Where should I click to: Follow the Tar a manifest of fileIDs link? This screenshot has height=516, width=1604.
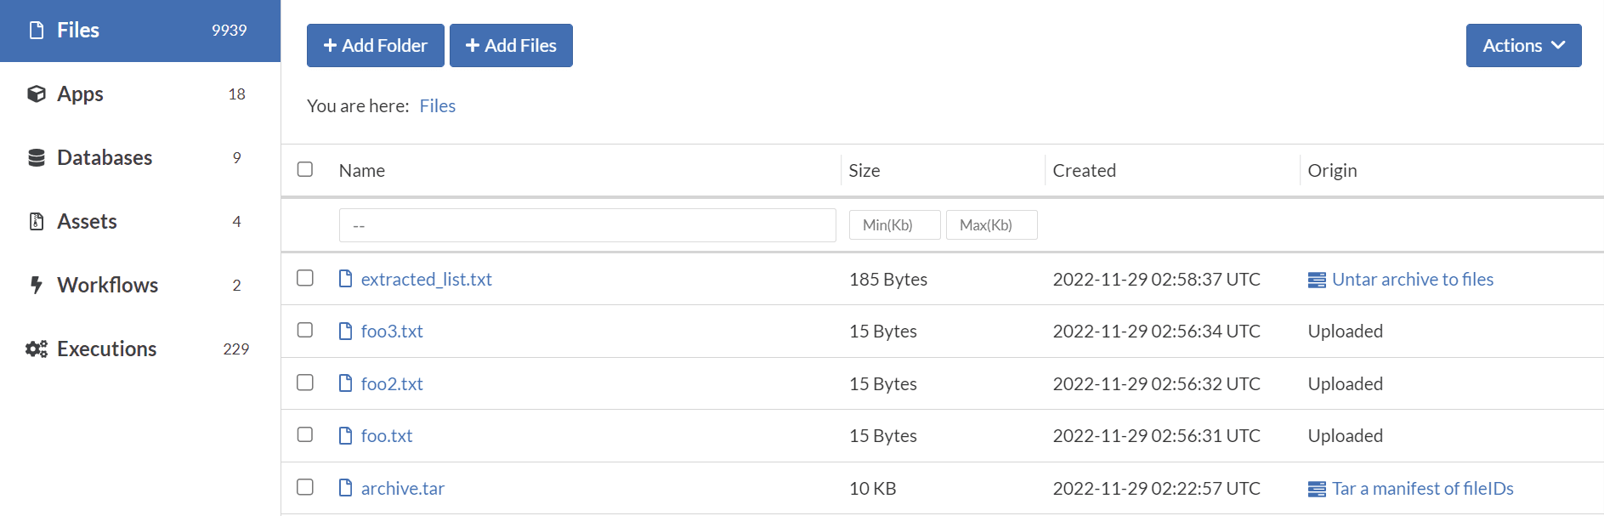[1422, 488]
